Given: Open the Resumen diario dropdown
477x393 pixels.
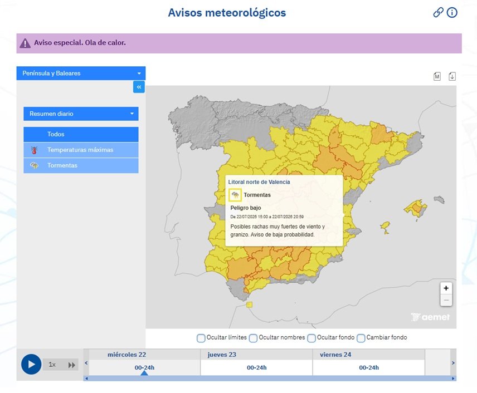Looking at the screenshot, I should 81,114.
